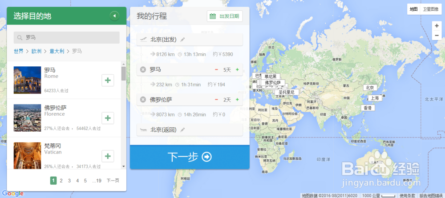This screenshot has width=445, height=198.
Task: Click the destination search field with 罗马
Action: (67, 37)
